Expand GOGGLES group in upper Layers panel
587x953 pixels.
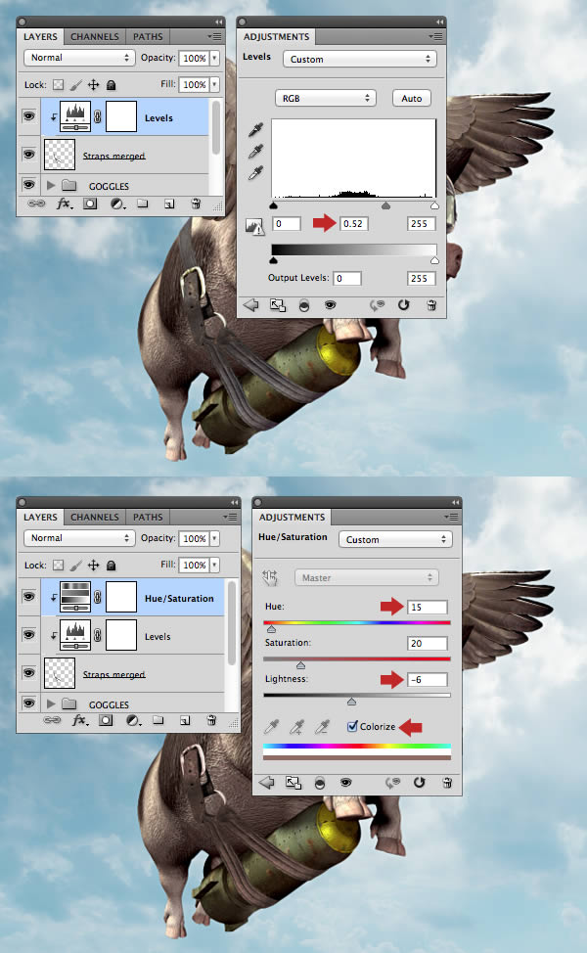(51, 185)
